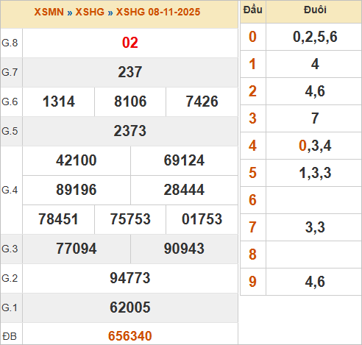Select Đuôi values 0,2,5,6
The width and height of the screenshot is (362, 345).
tap(315, 37)
